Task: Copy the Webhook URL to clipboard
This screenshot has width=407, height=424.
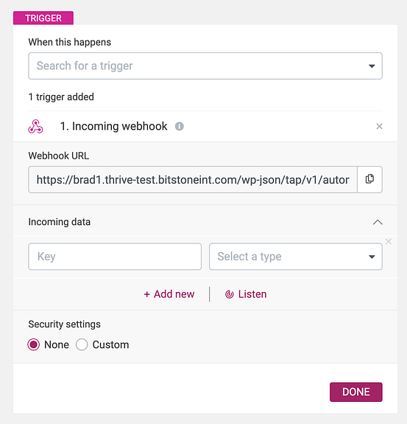Action: pos(369,179)
